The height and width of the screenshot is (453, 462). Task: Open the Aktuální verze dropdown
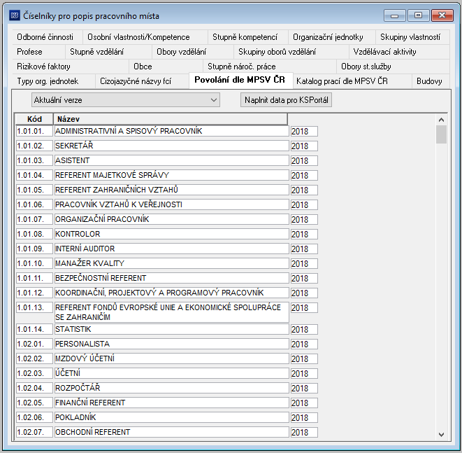click(126, 100)
